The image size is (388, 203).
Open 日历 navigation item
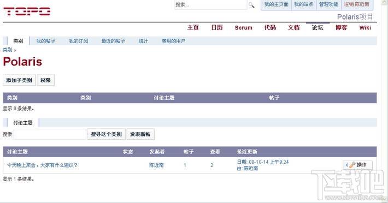pyautogui.click(x=217, y=27)
